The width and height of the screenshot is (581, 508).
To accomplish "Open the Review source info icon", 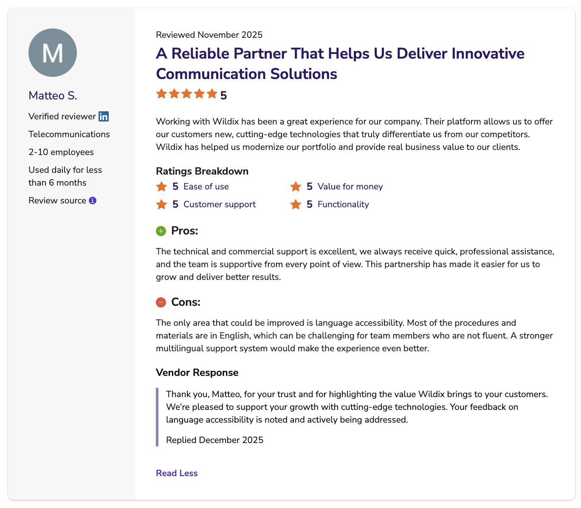I will [93, 200].
